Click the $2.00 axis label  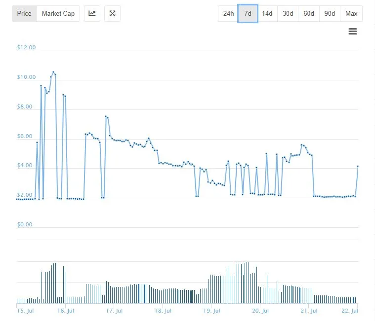point(25,195)
